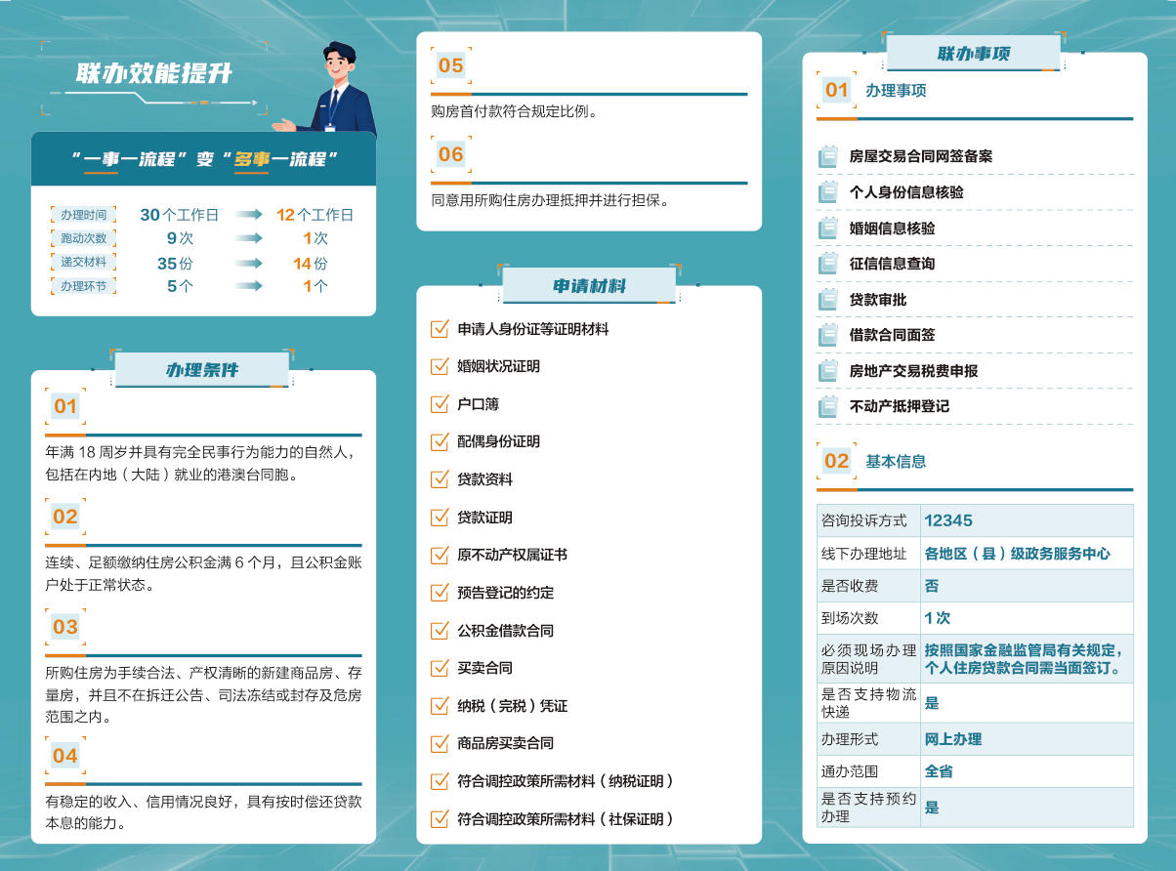1176x871 pixels.
Task: Click the businessman avatar illustration
Action: 329,89
